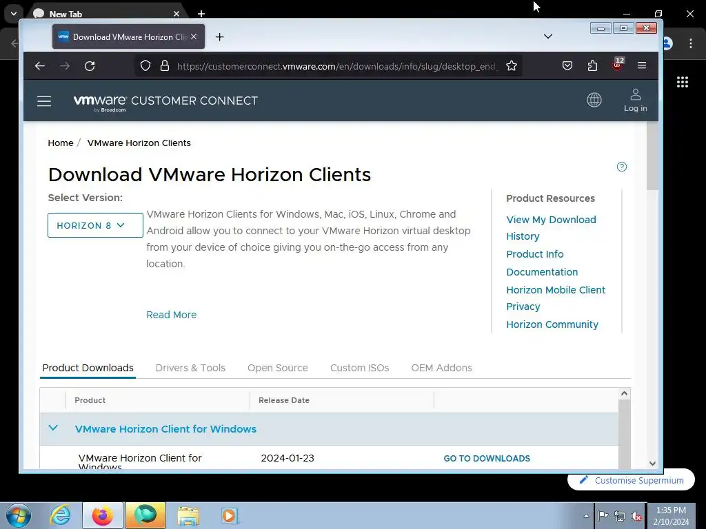Open the Product Info link
706x529 pixels.
pyautogui.click(x=535, y=254)
